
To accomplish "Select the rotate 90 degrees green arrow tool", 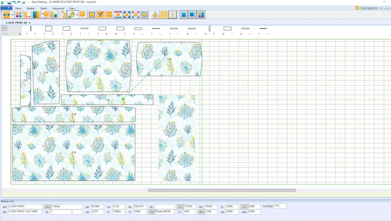I will [71, 15].
